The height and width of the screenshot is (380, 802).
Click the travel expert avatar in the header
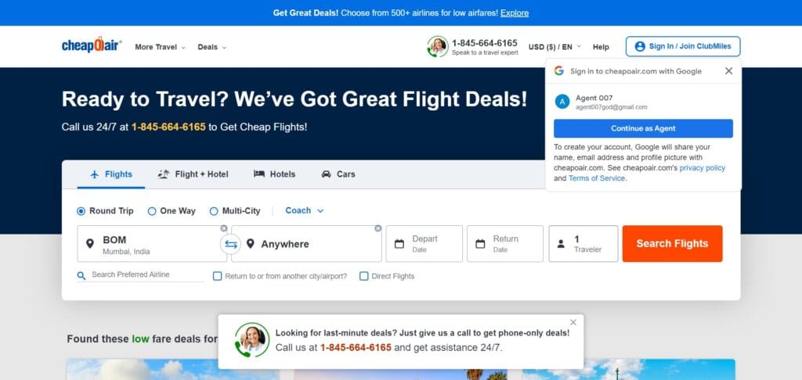tap(437, 46)
